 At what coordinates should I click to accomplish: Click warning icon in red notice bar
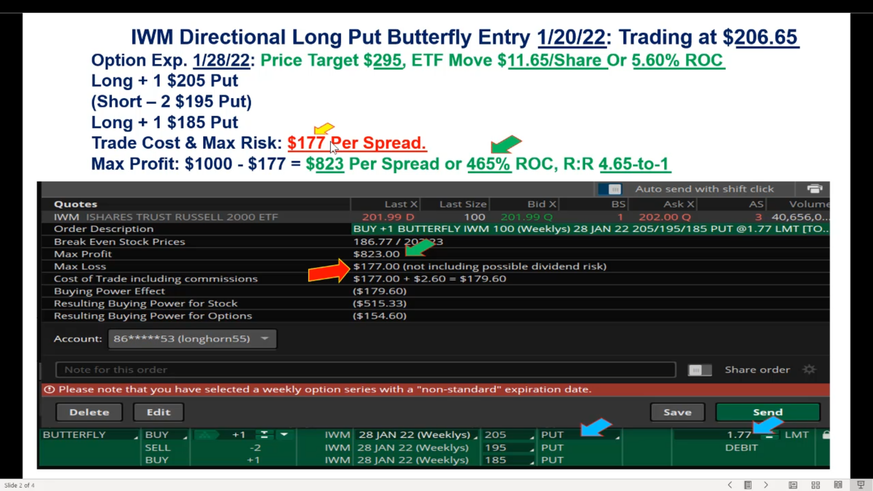click(x=49, y=389)
